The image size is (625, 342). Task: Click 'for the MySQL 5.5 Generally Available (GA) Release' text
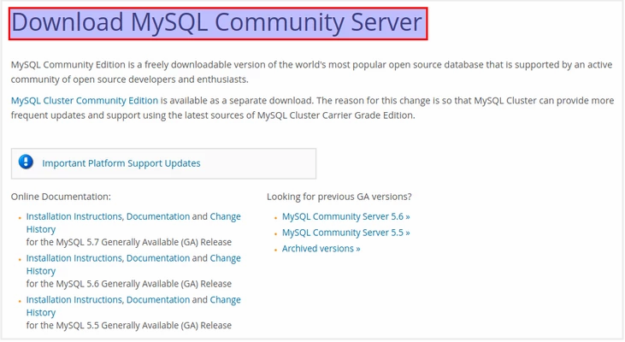tap(129, 325)
